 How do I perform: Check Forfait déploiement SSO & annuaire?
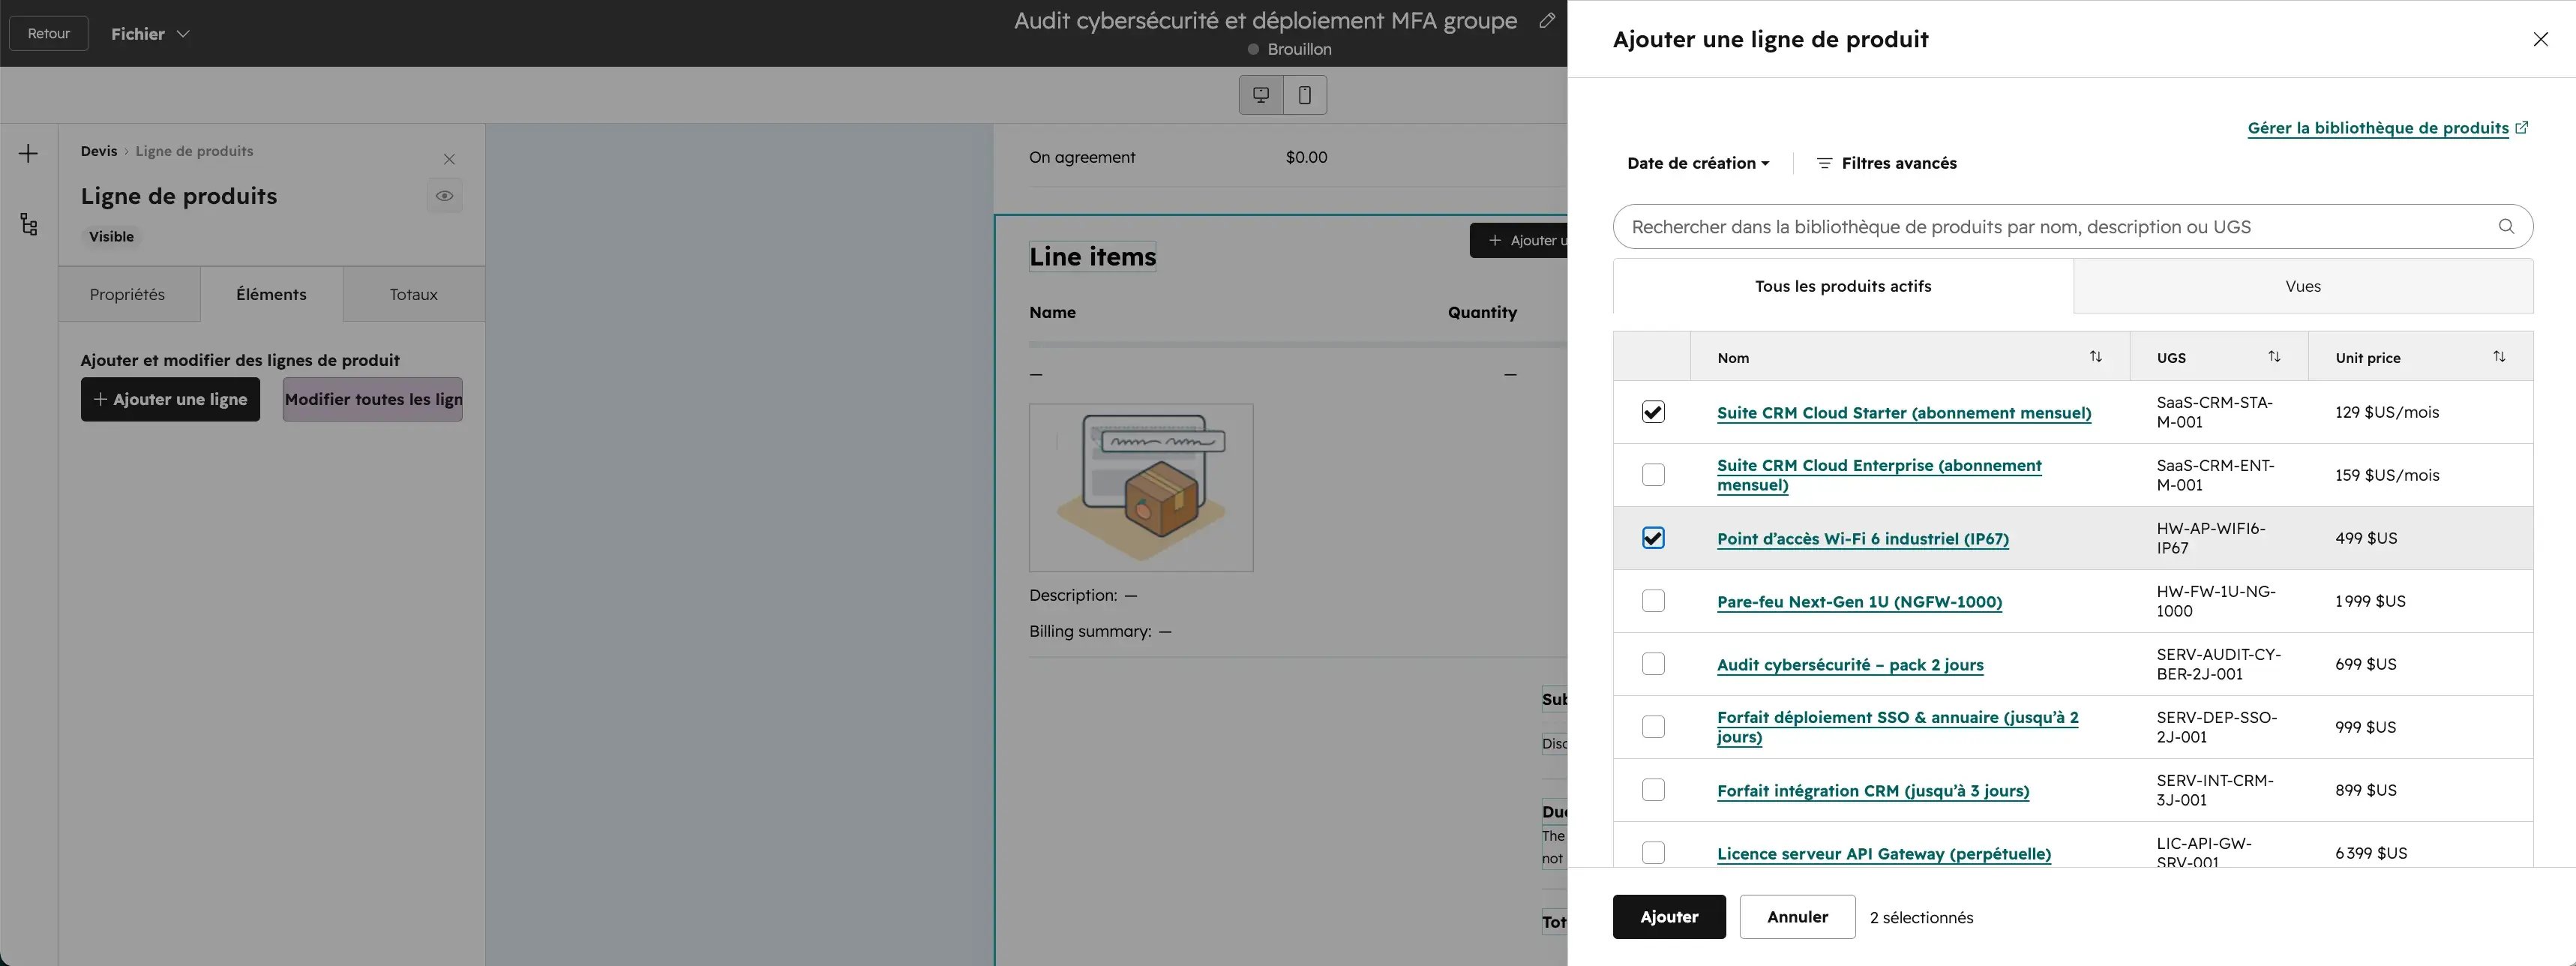[x=1653, y=727]
